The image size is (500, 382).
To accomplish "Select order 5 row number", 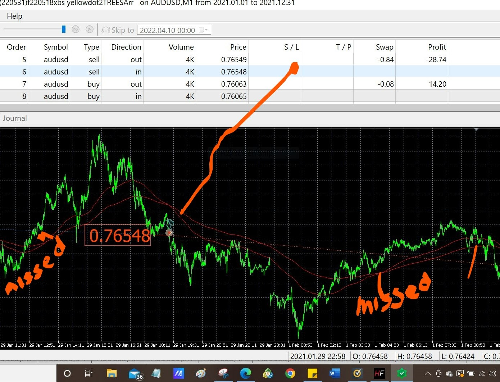I will (24, 60).
